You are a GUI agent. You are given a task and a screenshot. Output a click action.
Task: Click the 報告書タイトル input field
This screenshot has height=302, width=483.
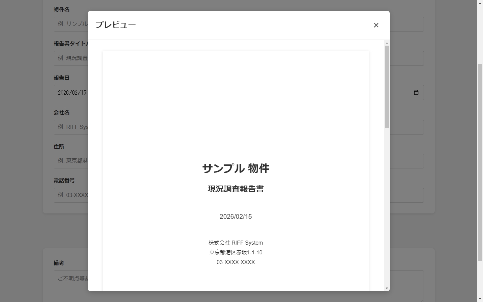point(71,58)
